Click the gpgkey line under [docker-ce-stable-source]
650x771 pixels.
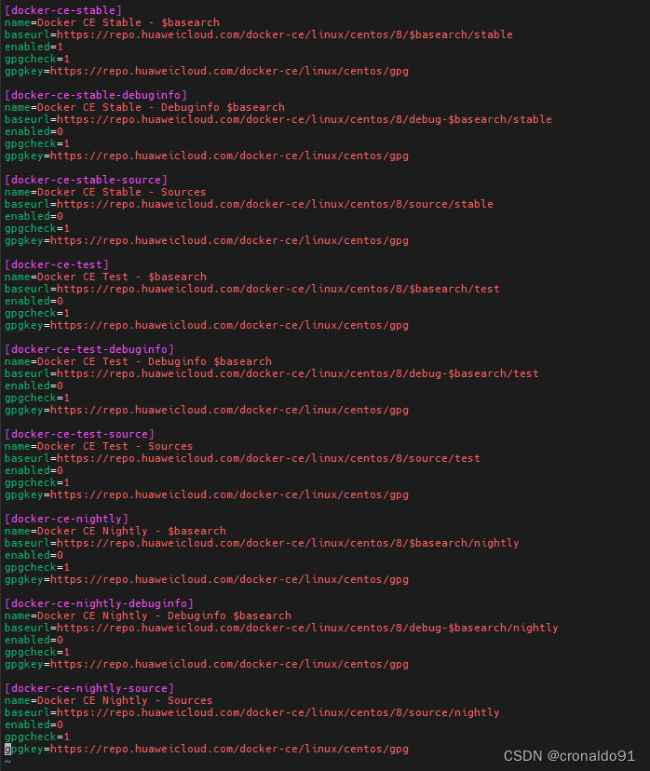click(207, 240)
